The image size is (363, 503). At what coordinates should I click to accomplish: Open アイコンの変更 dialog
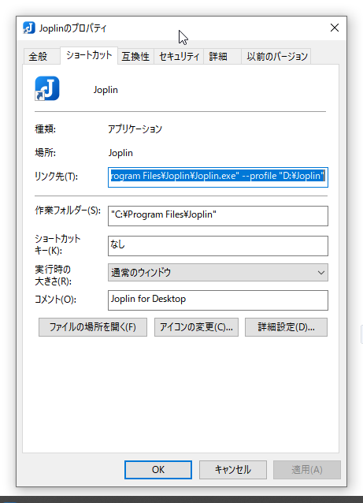coord(196,327)
